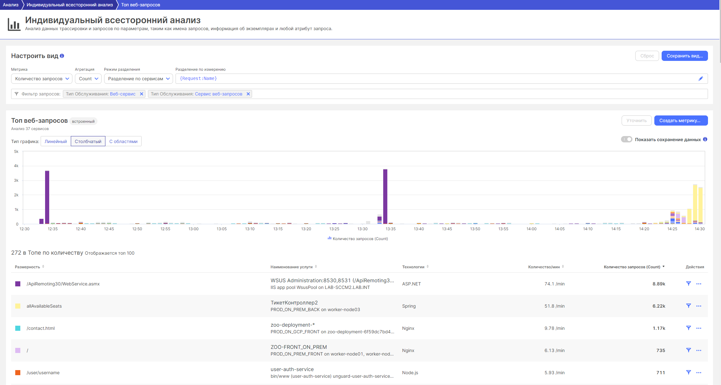Click the Сохранить вид button
Screen dimensions: 721x385
coord(684,56)
